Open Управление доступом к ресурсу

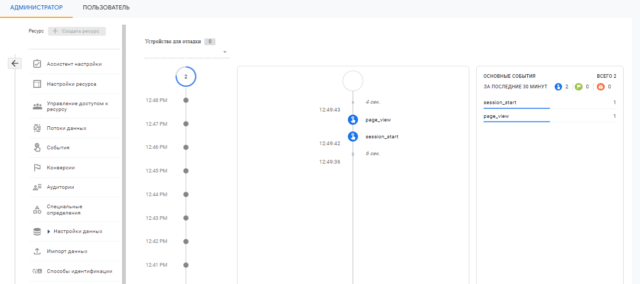coord(75,106)
